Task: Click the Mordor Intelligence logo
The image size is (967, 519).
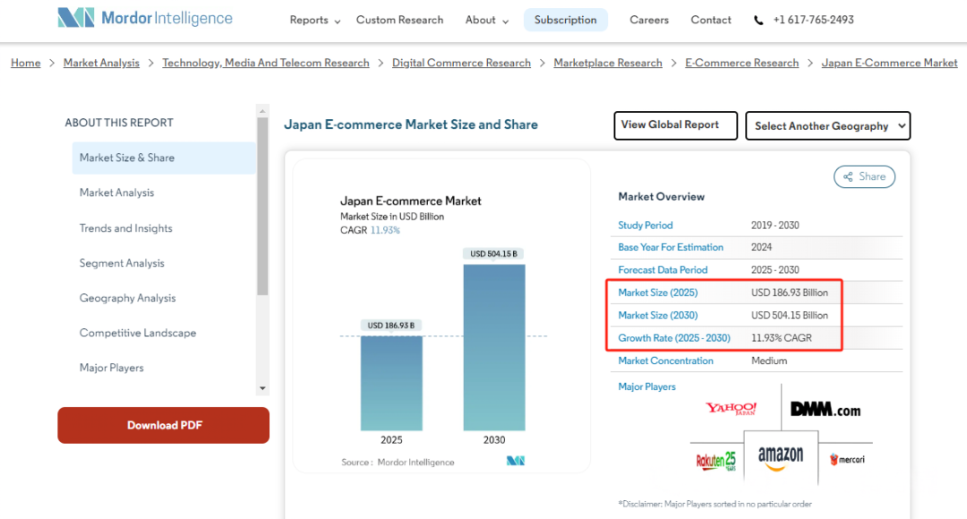Action: (145, 19)
